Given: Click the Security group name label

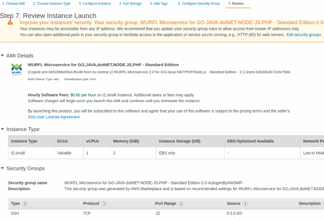Looking at the screenshot, I should 28,183.
